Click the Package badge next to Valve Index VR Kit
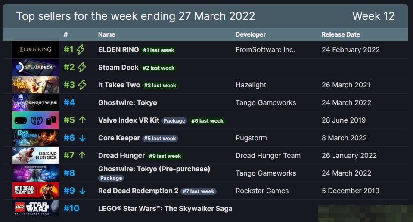This screenshot has width=413, height=222. click(x=174, y=121)
